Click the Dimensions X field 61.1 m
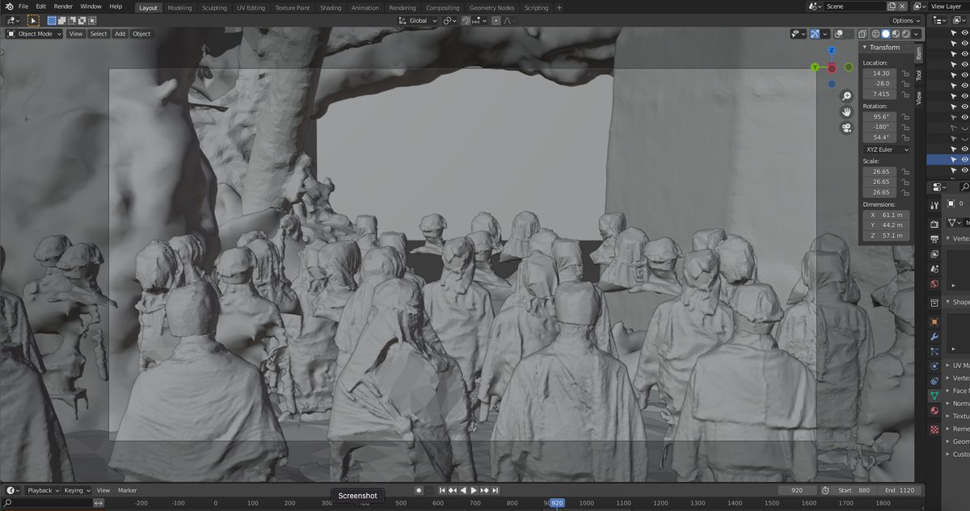The height and width of the screenshot is (511, 970). click(887, 215)
